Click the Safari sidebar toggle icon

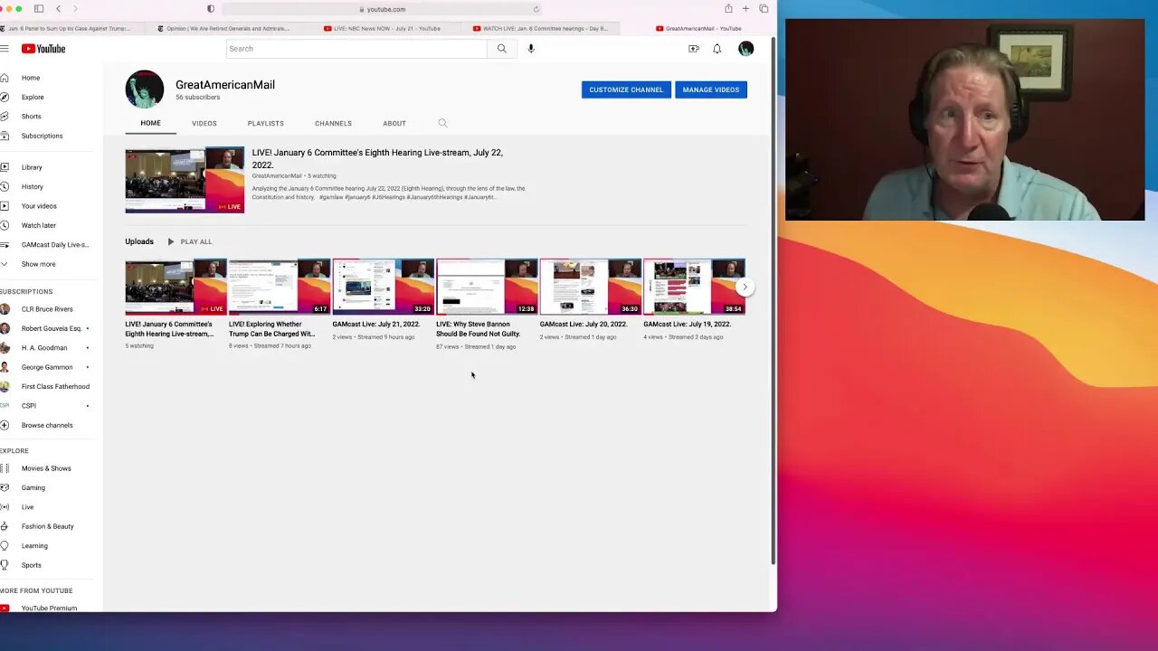pyautogui.click(x=39, y=9)
